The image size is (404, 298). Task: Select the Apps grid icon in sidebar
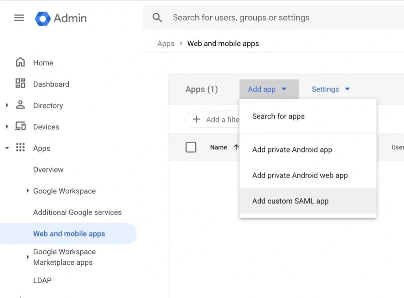coord(20,148)
